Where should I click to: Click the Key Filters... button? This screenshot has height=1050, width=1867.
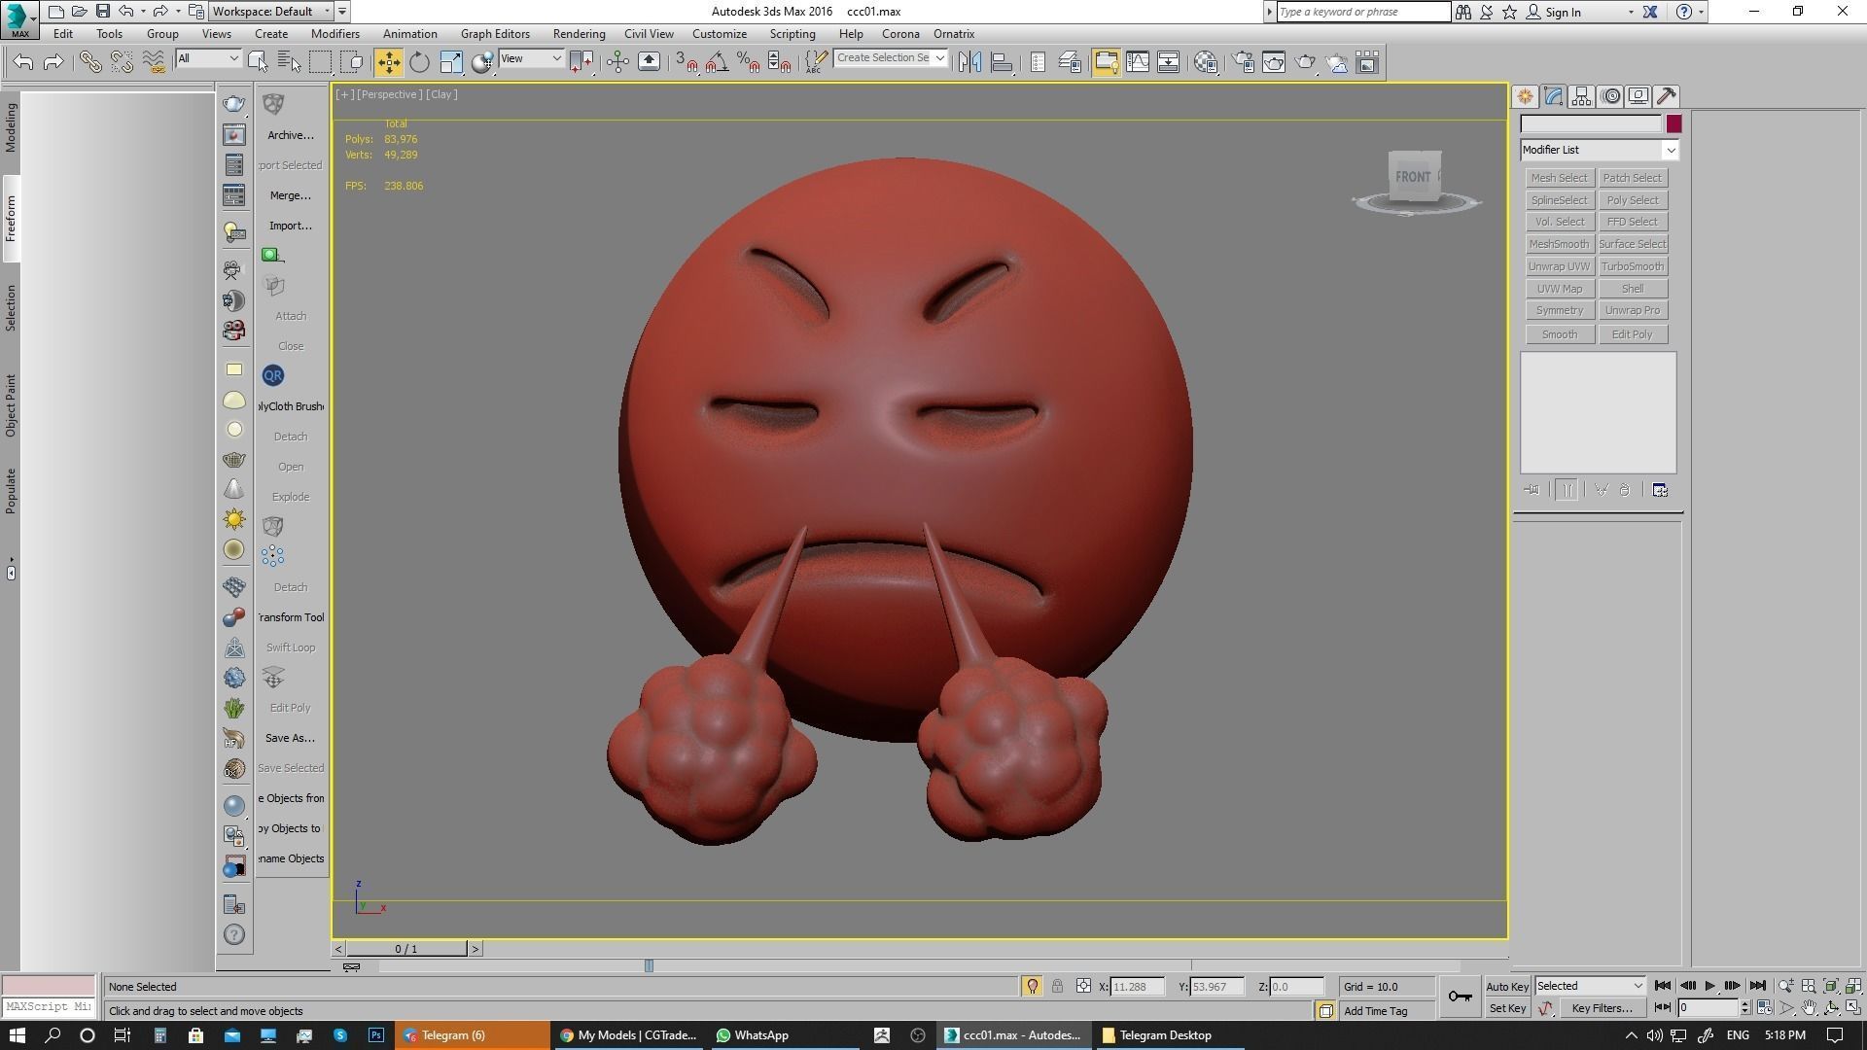(x=1602, y=1008)
